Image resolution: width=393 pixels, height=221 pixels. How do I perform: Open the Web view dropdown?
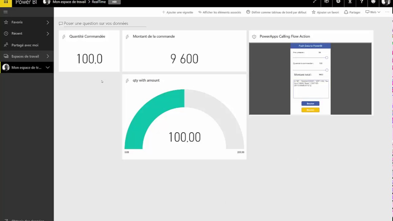pyautogui.click(x=373, y=12)
